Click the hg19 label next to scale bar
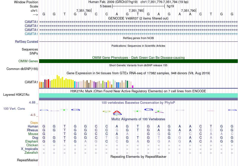 coord(170,6)
